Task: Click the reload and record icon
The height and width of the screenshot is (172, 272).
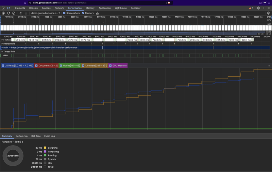Action: (8, 13)
